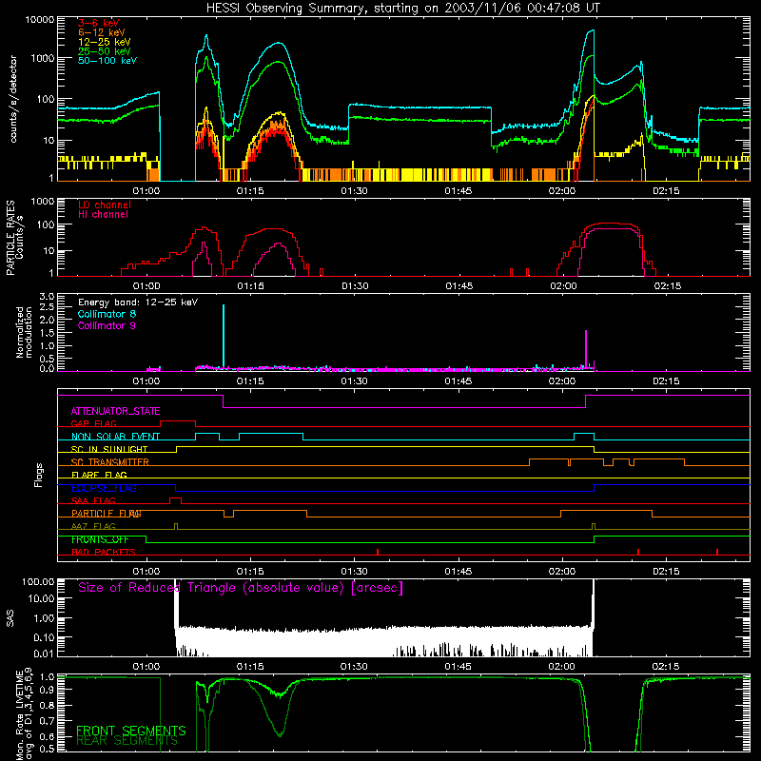The width and height of the screenshot is (761, 761).
Task: Select the "6-12 keV" orange legend label
Action: (x=102, y=32)
